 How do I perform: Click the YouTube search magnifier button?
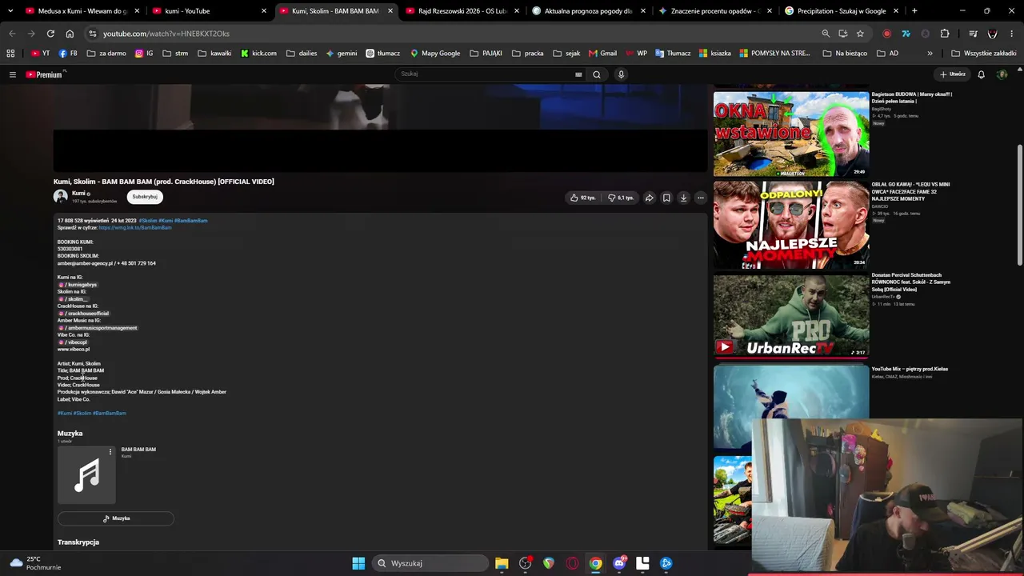(596, 74)
